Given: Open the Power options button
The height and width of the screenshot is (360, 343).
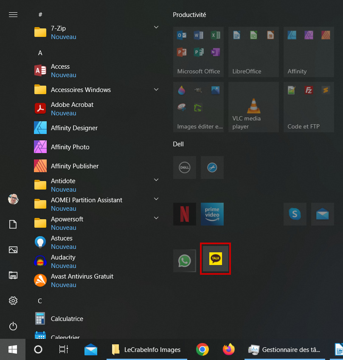Looking at the screenshot, I should [x=13, y=326].
